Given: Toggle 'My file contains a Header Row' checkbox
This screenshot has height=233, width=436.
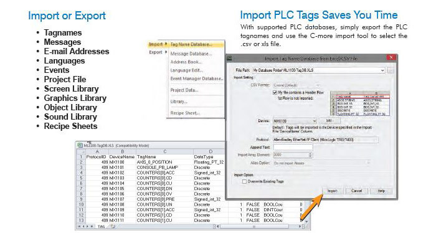Looking at the screenshot, I should click(x=275, y=93).
